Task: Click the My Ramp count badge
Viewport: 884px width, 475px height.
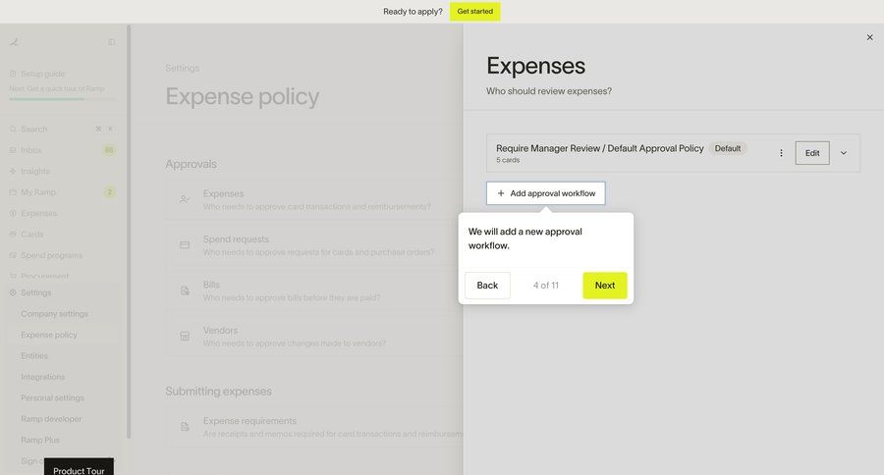Action: click(x=109, y=192)
